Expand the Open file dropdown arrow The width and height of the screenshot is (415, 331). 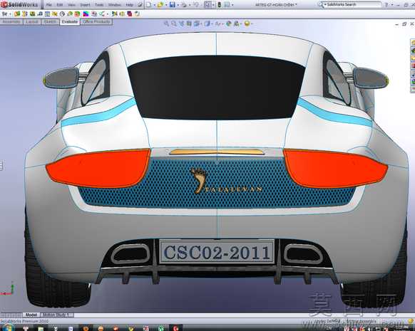tap(166, 5)
